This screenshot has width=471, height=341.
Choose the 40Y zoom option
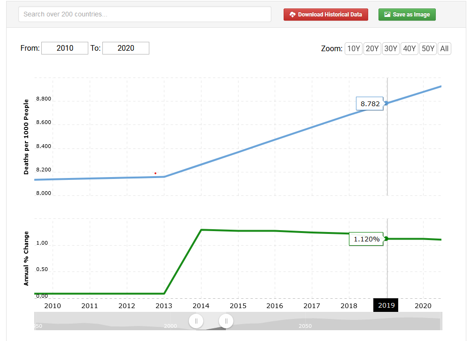click(x=409, y=48)
